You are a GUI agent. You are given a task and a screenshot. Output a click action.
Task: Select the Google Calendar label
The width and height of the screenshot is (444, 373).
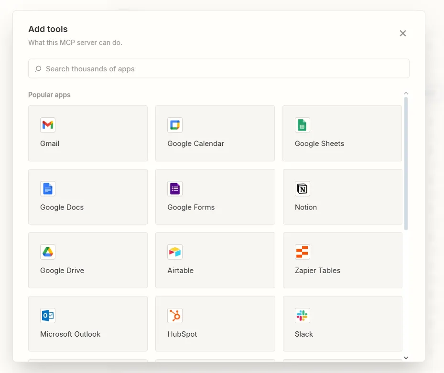click(195, 143)
